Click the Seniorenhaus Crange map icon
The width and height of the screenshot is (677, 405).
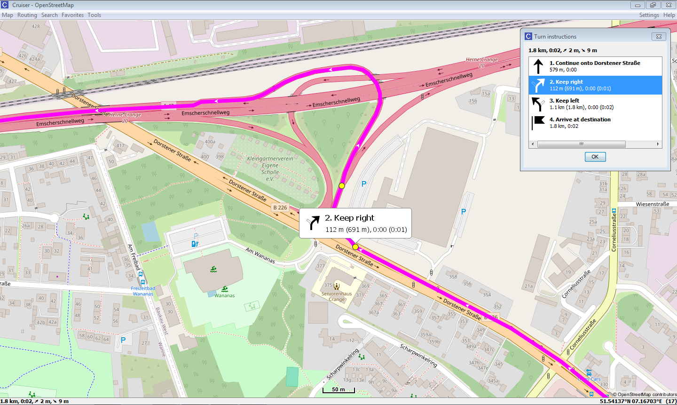tap(337, 286)
